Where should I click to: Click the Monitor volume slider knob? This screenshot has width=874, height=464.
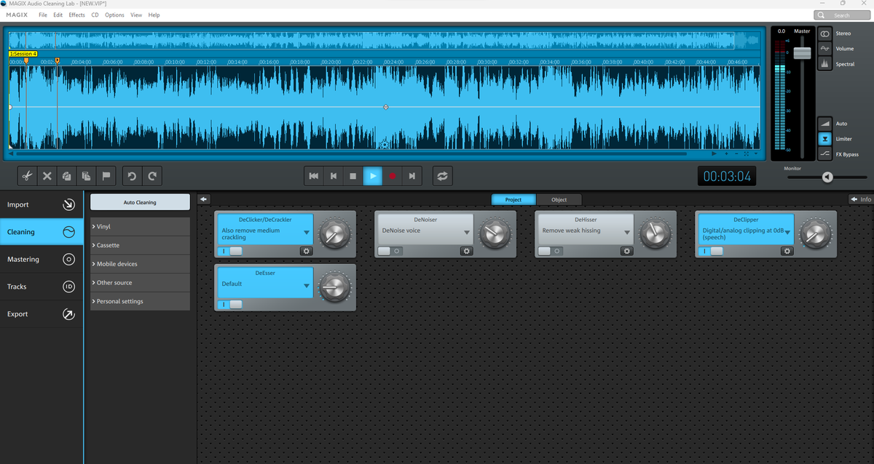(827, 177)
